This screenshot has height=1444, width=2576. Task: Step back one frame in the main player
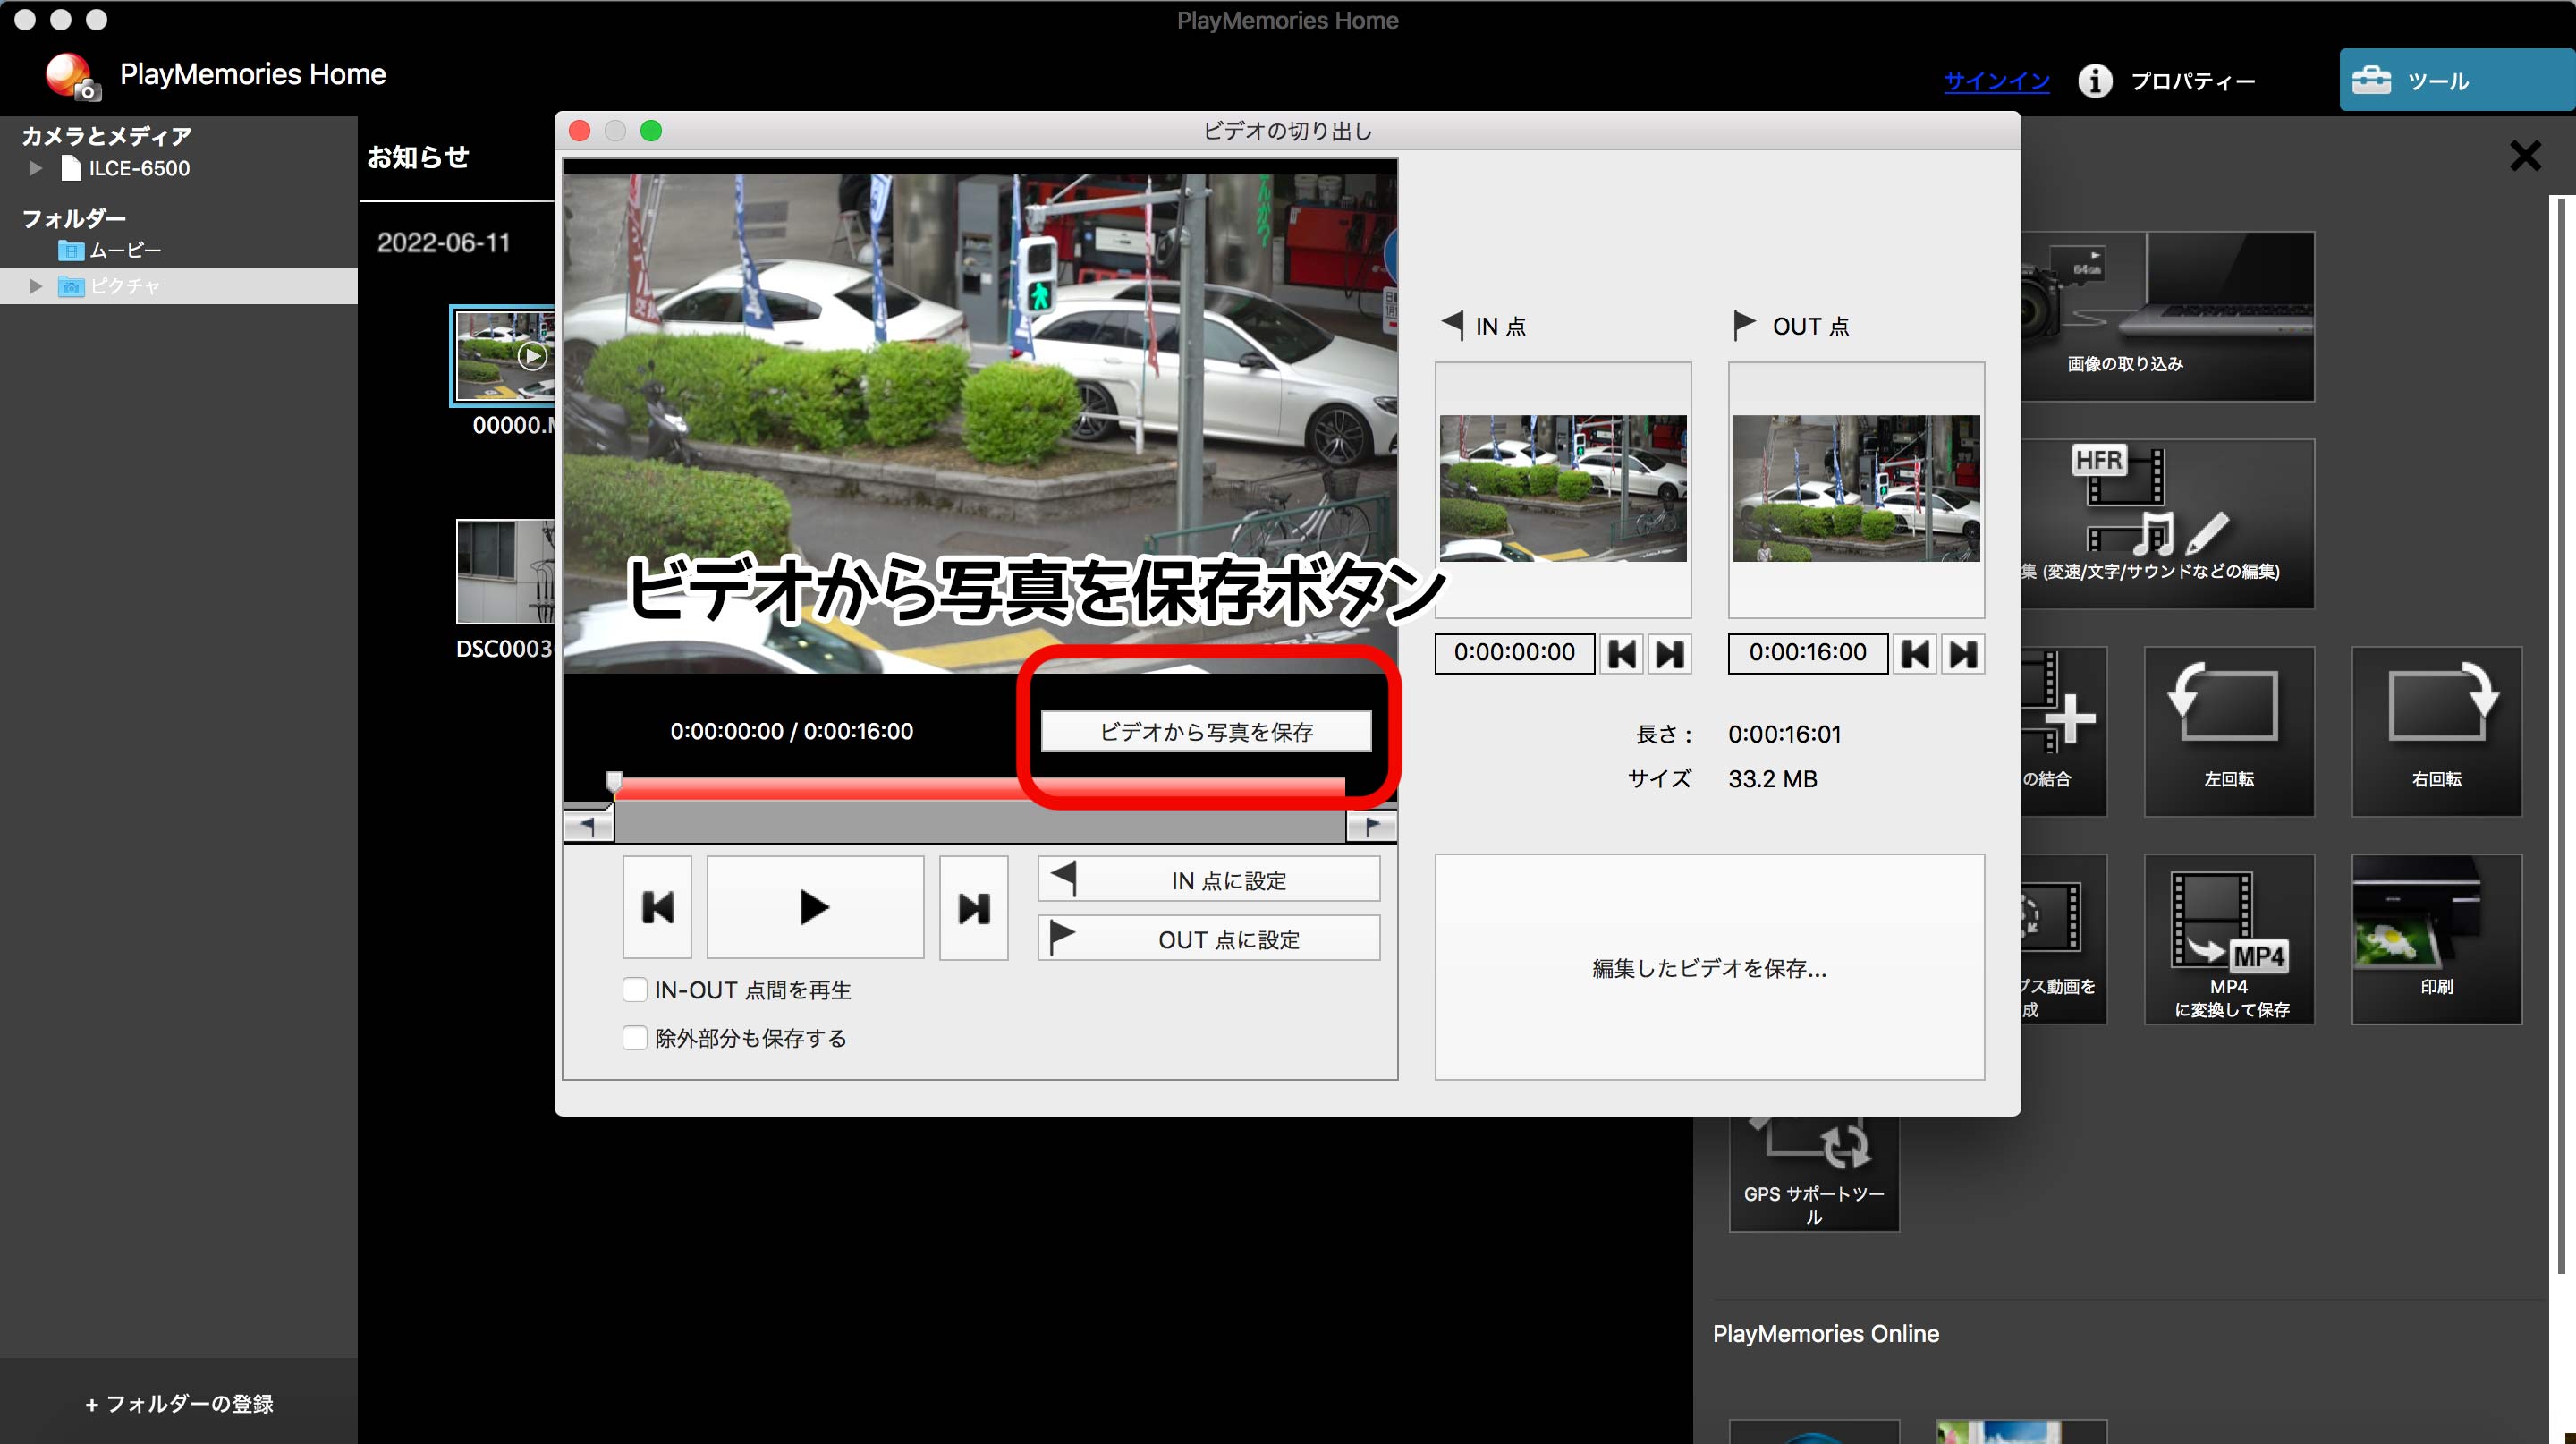tap(657, 907)
